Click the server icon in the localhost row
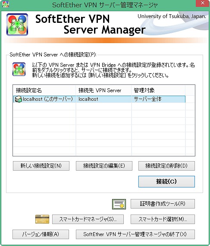This screenshot has height=246, width=210. coord(19,99)
